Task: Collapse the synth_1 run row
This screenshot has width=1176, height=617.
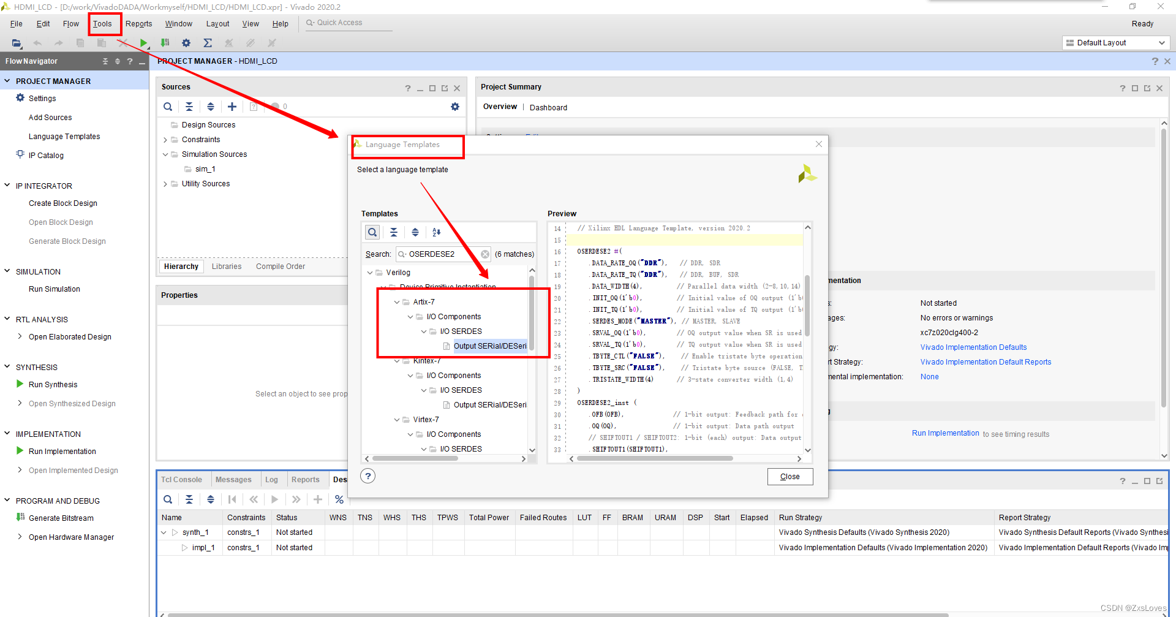Action: click(x=164, y=532)
